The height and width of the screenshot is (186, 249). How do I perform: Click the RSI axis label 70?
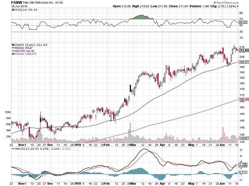pos(241,19)
